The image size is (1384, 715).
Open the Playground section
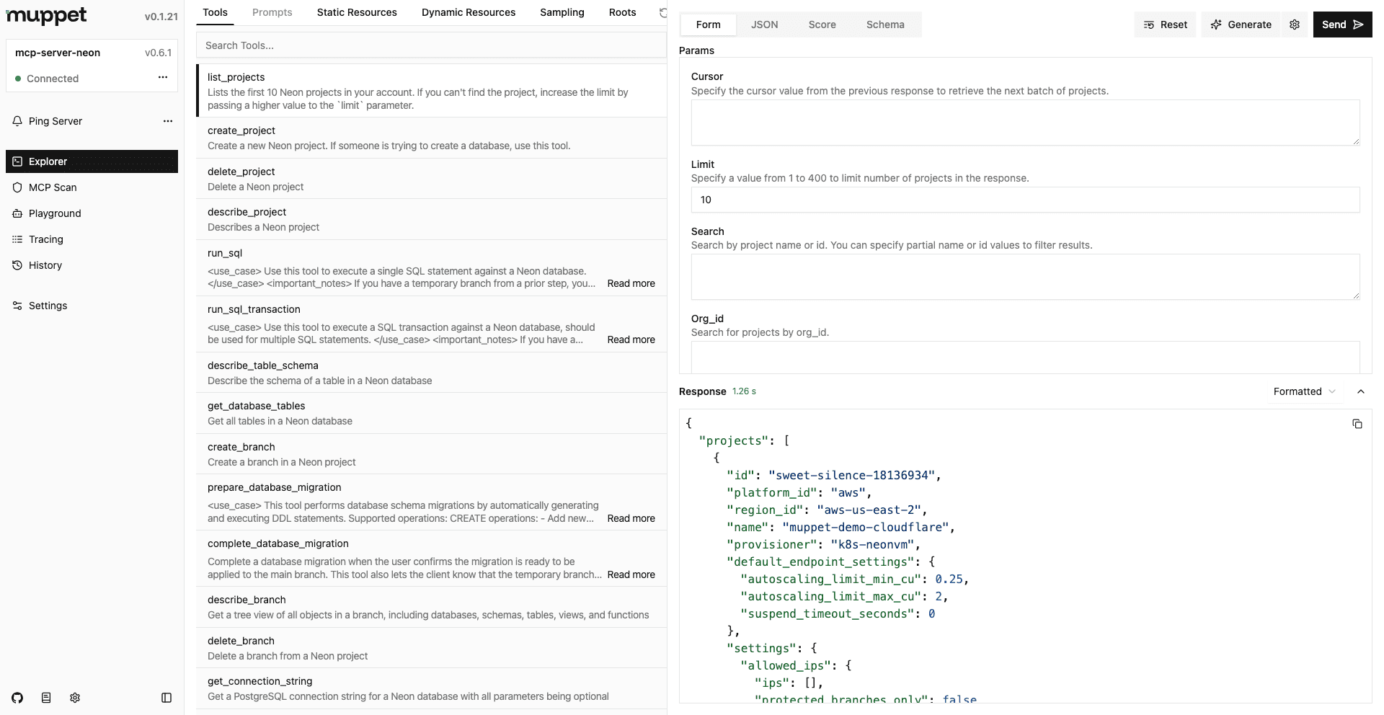tap(55, 213)
